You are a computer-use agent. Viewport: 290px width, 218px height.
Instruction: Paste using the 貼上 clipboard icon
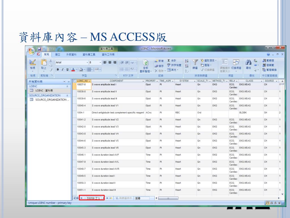pos(44,66)
